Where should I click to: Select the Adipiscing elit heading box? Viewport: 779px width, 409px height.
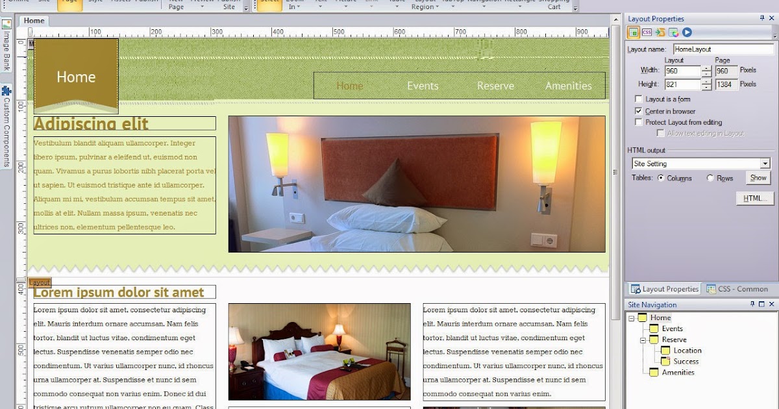tap(125, 123)
